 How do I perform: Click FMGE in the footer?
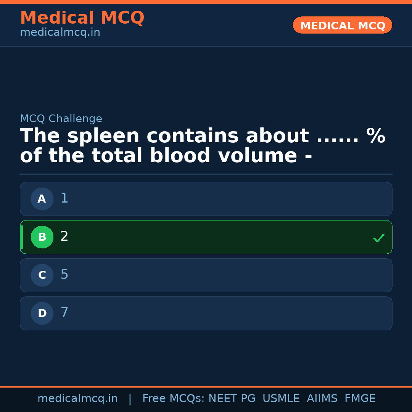pyautogui.click(x=360, y=399)
